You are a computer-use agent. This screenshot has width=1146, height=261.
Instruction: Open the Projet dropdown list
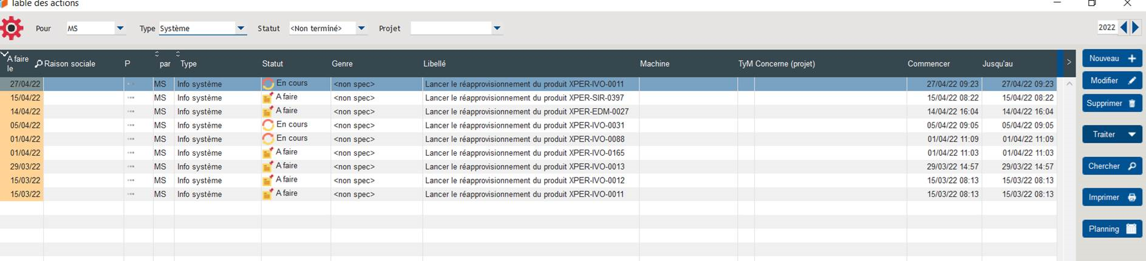497,28
